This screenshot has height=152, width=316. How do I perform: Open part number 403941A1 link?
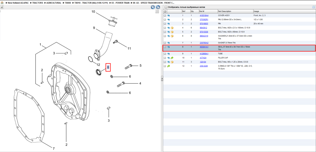pyautogui.click(x=204, y=47)
